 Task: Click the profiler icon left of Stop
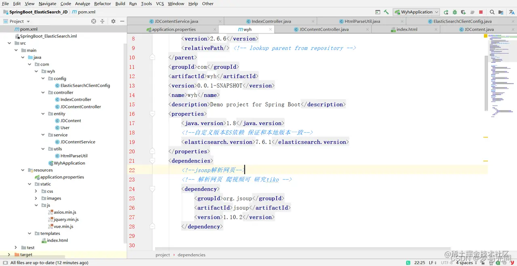tap(472, 12)
